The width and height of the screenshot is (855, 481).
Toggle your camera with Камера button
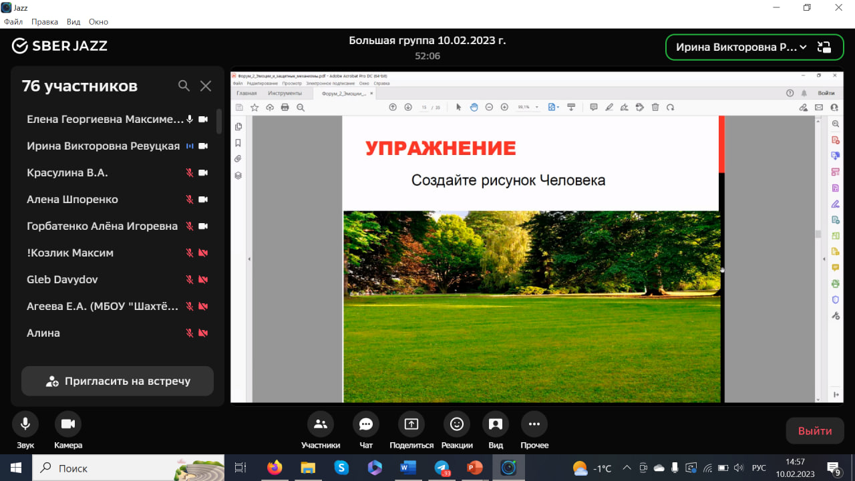pyautogui.click(x=67, y=431)
